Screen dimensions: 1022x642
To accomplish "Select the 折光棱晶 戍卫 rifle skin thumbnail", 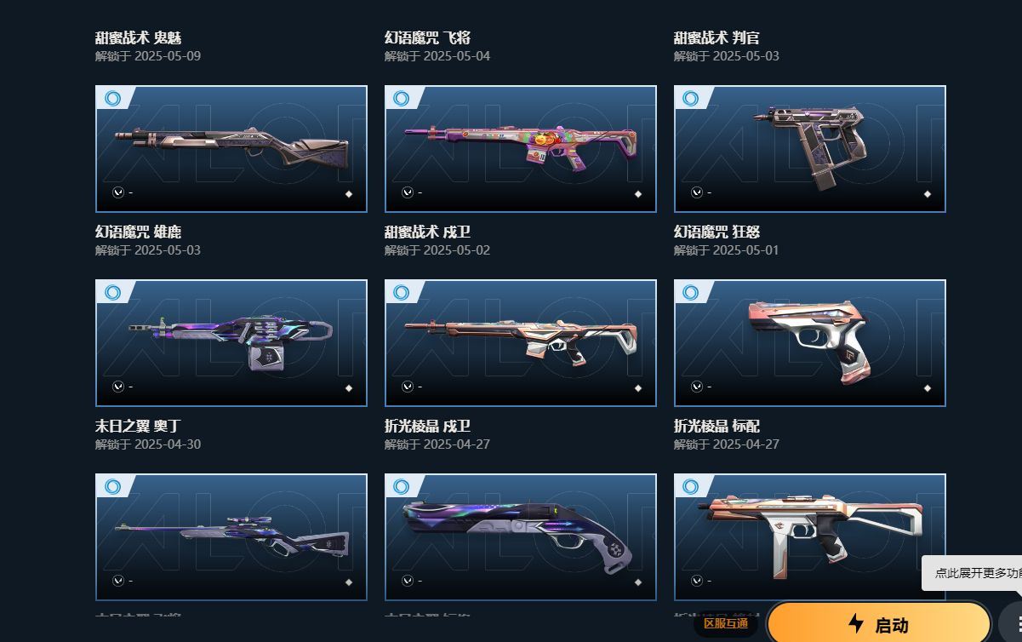I will (x=521, y=343).
